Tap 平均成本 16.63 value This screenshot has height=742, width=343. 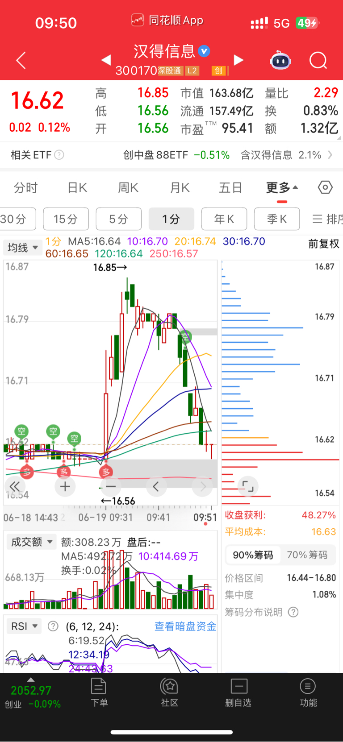[x=323, y=531]
